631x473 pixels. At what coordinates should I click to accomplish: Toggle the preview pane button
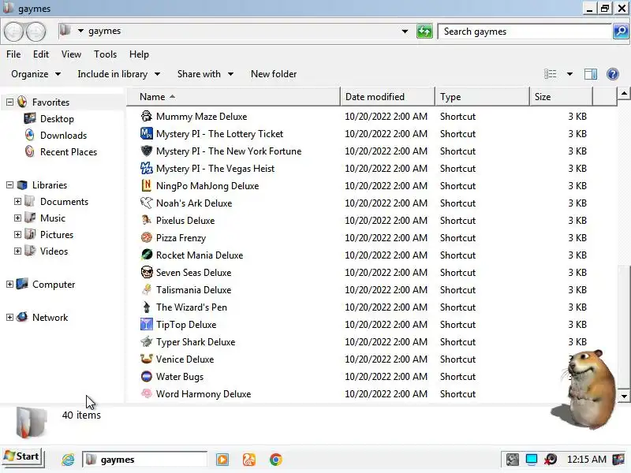point(590,74)
